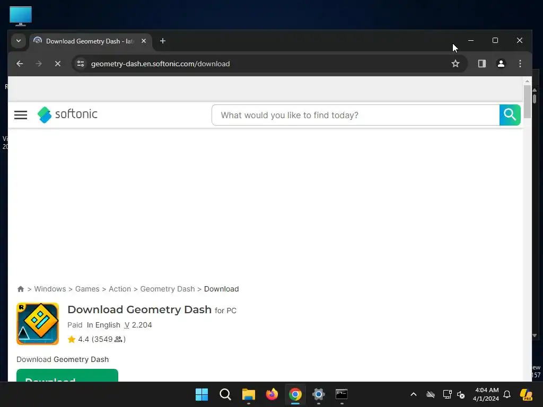The width and height of the screenshot is (543, 407).
Task: Open the Softonic hamburger menu
Action: [x=21, y=115]
